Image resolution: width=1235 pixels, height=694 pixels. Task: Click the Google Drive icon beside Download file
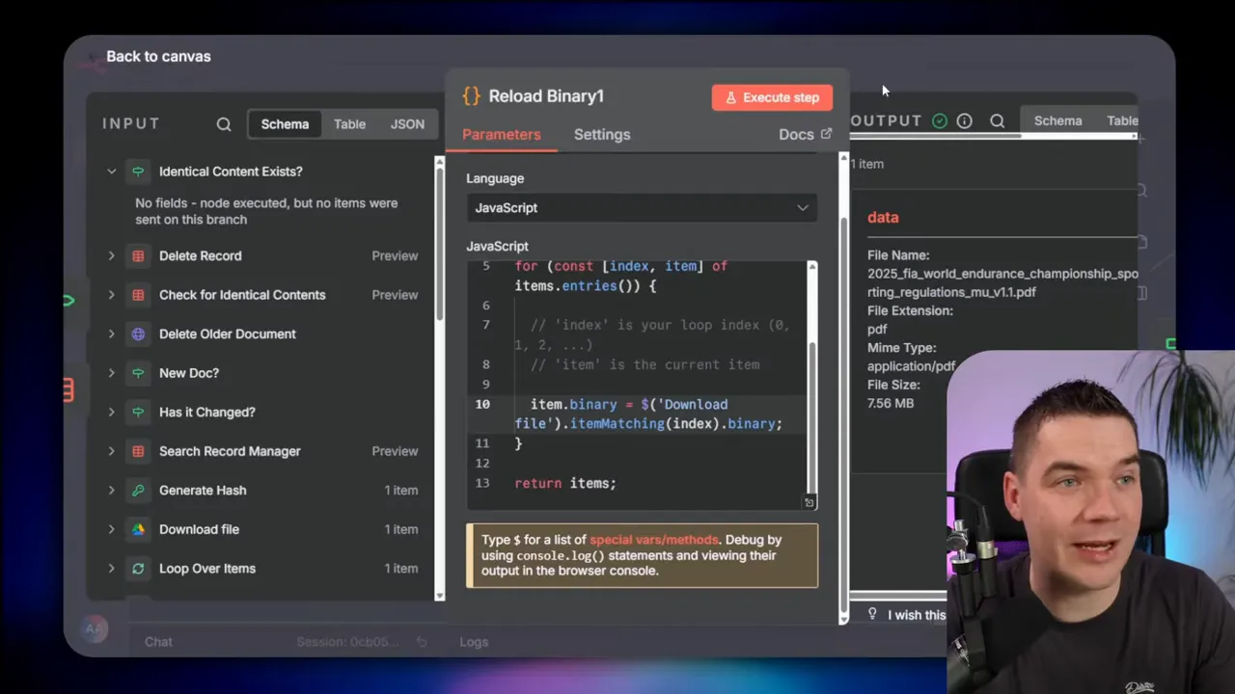pyautogui.click(x=138, y=529)
